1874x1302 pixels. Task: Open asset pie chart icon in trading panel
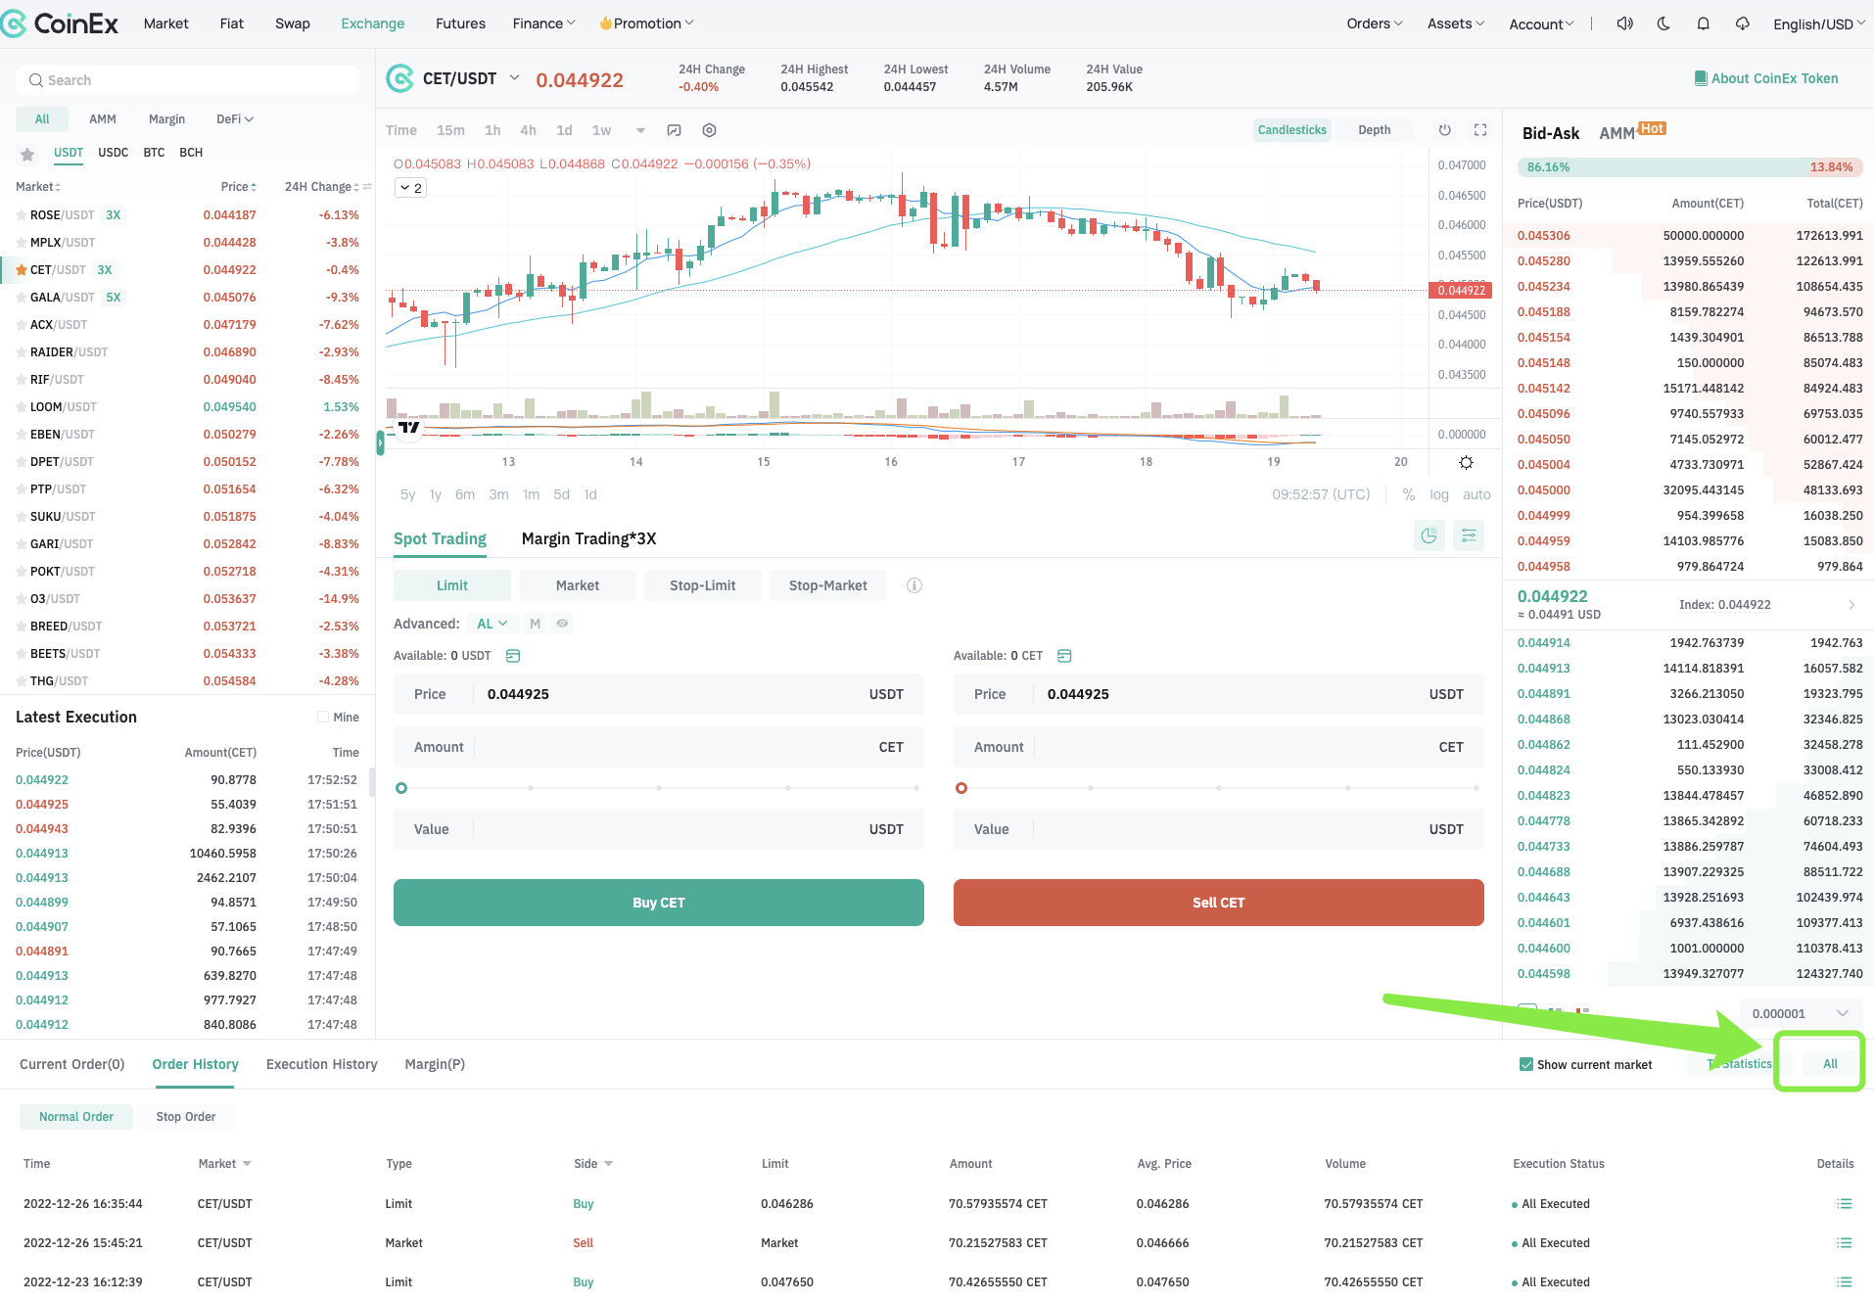[1429, 535]
